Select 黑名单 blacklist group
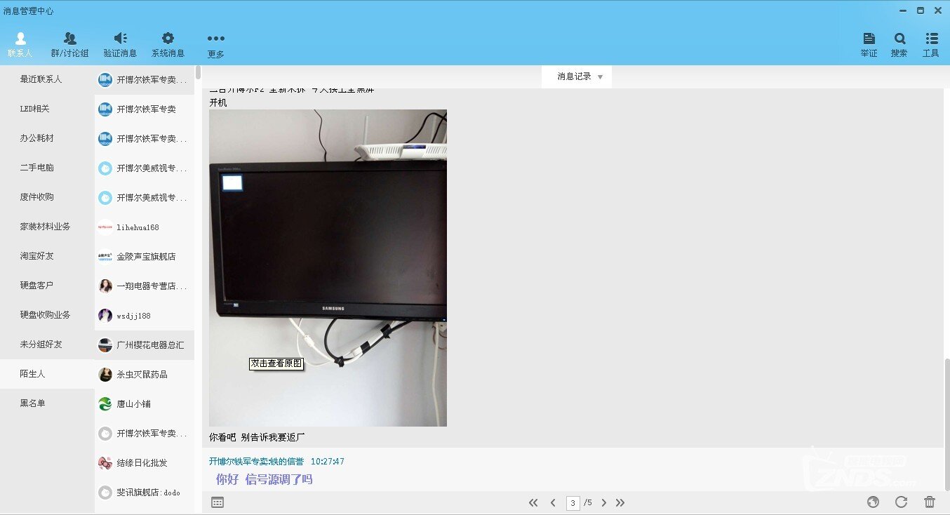The image size is (950, 515). (x=47, y=403)
